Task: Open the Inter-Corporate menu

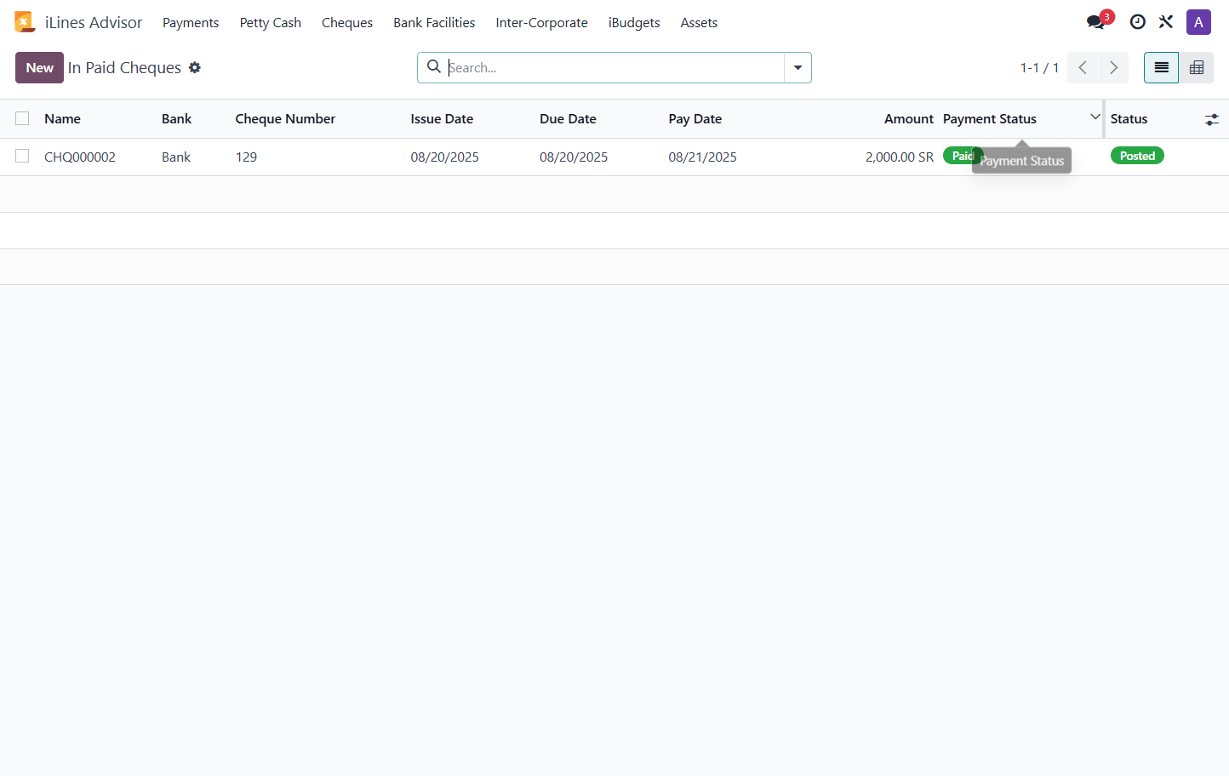Action: (x=542, y=22)
